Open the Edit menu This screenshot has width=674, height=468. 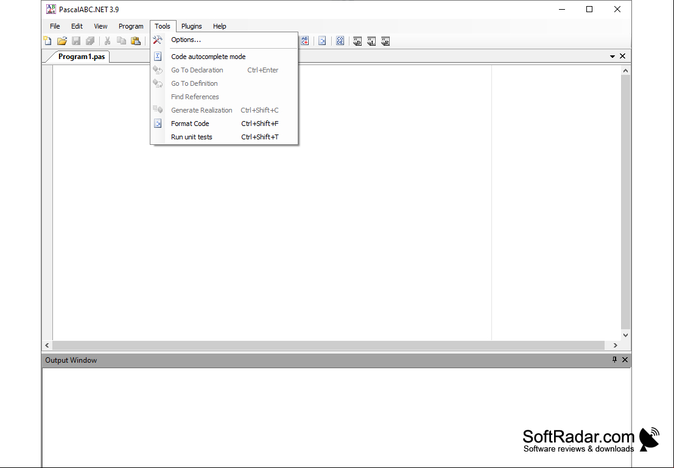pyautogui.click(x=77, y=26)
